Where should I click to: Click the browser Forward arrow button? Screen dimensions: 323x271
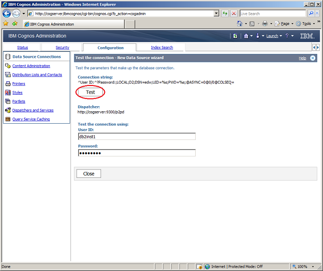pyautogui.click(x=16, y=13)
